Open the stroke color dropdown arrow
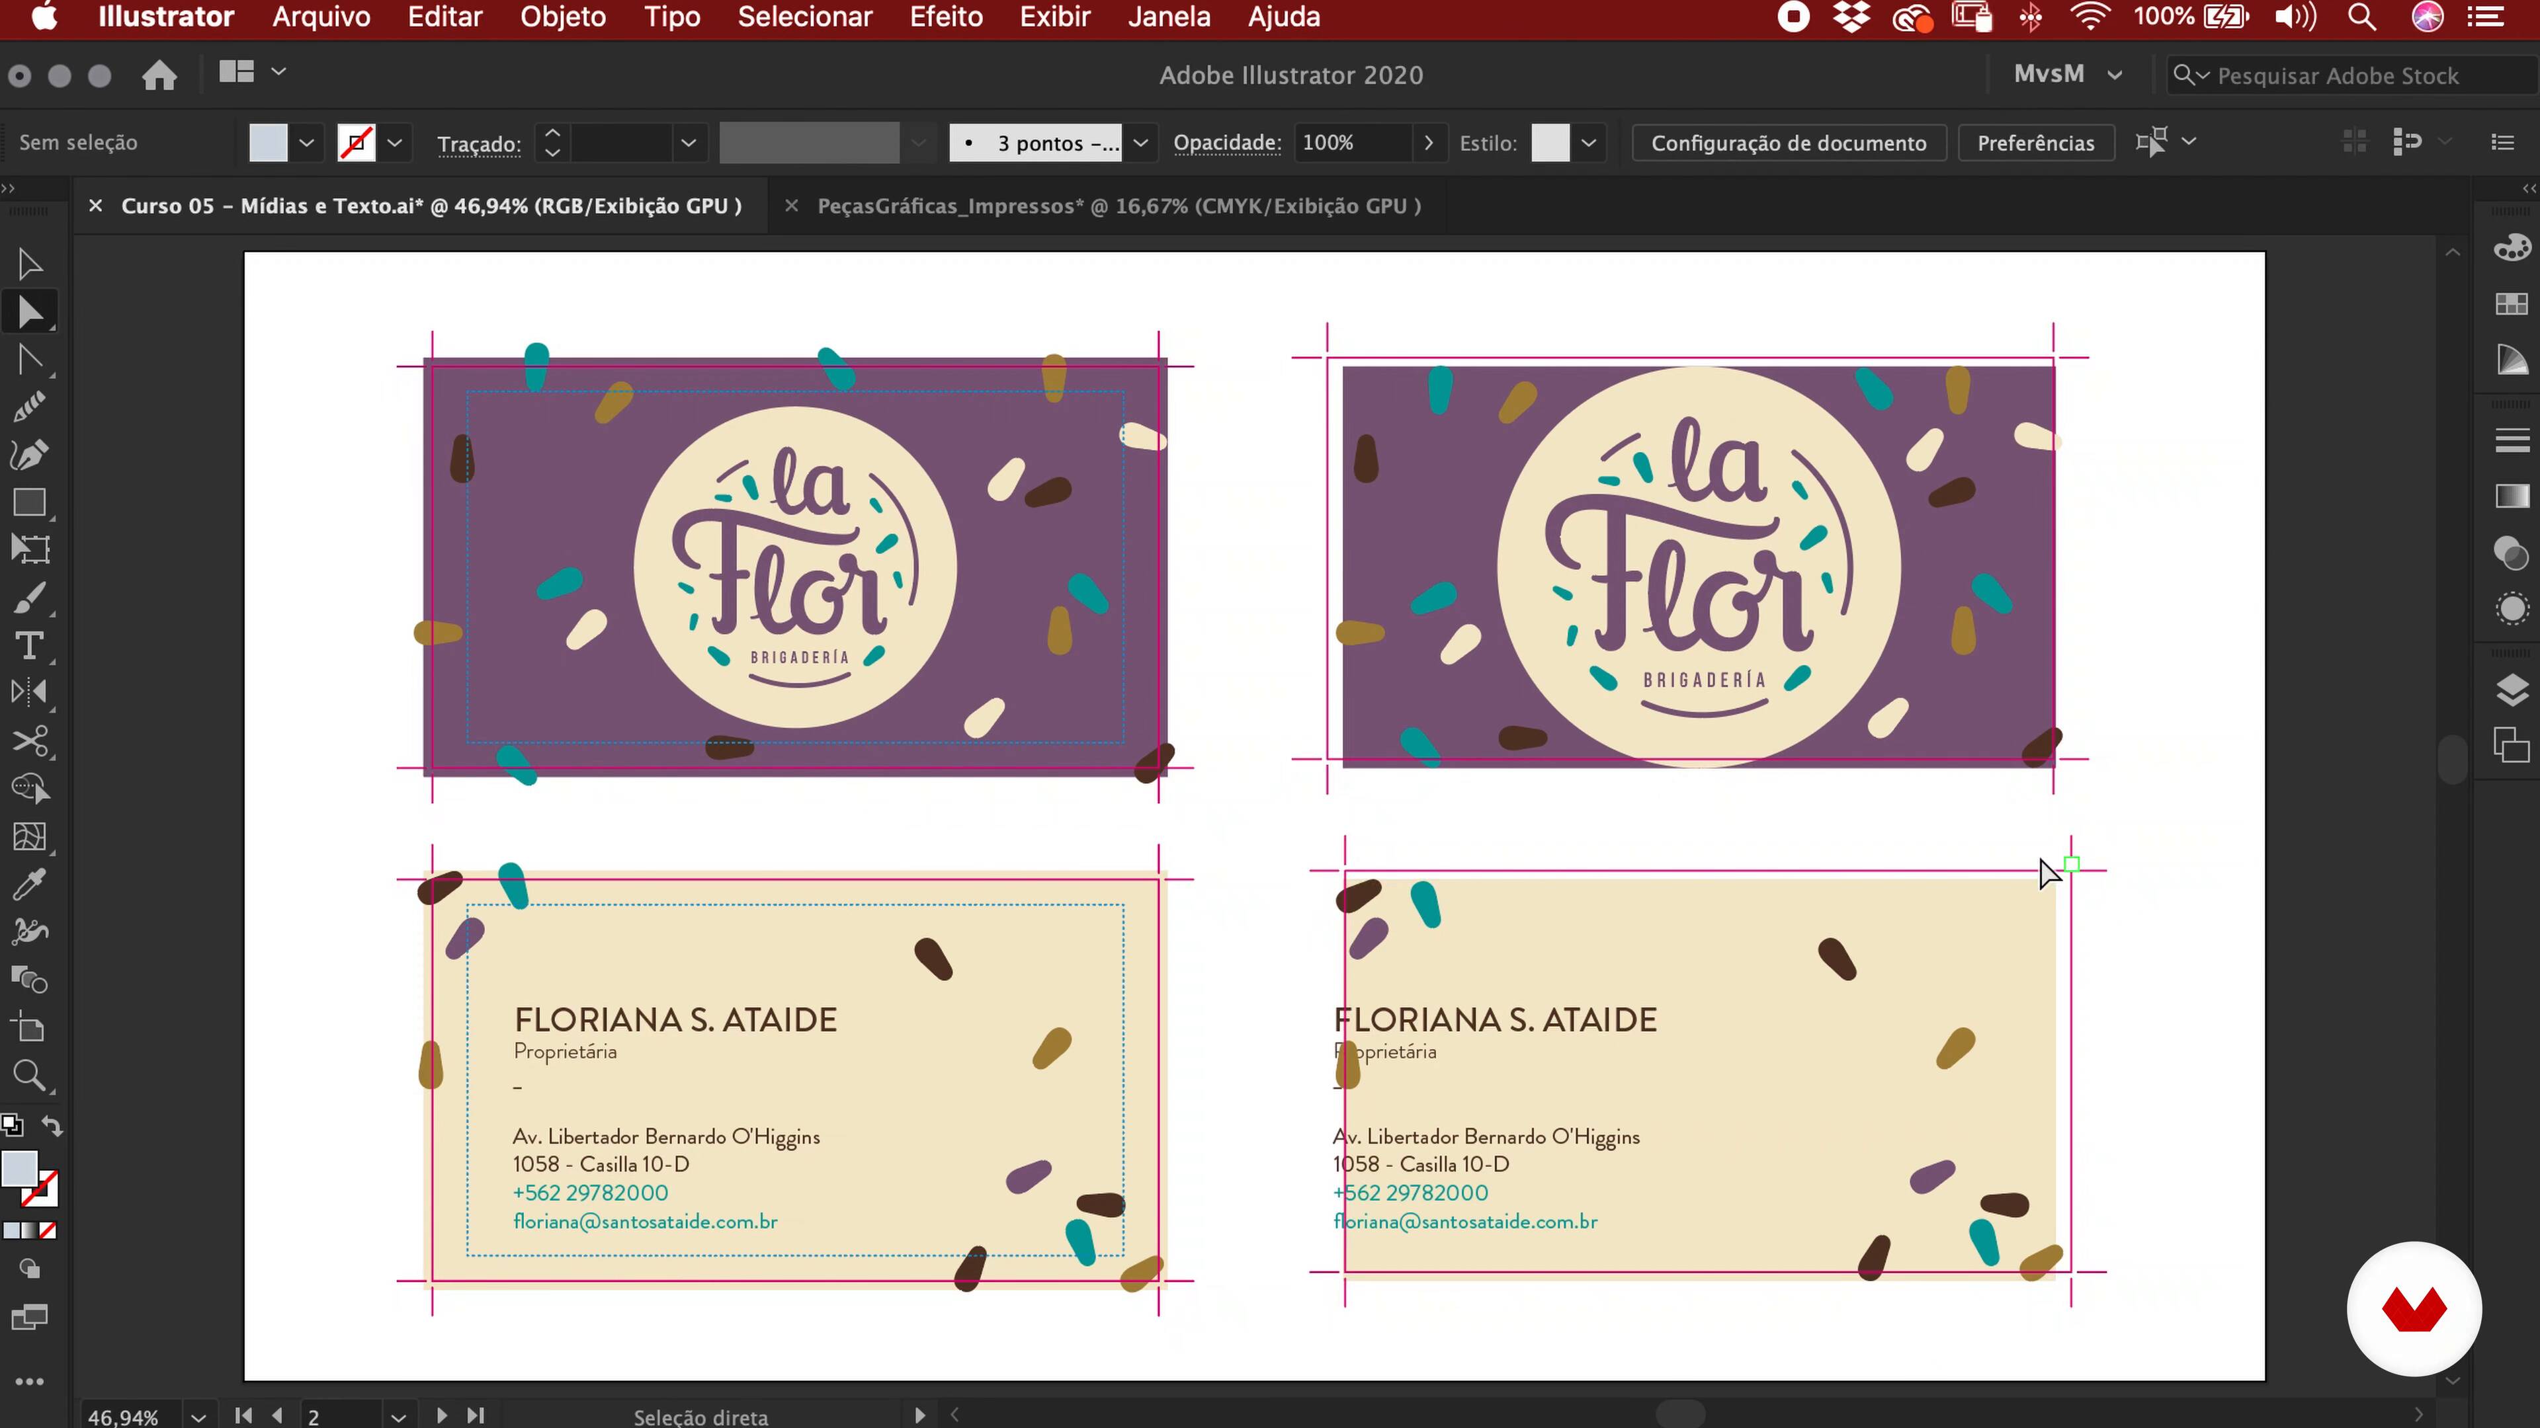The width and height of the screenshot is (2540, 1428). click(394, 143)
